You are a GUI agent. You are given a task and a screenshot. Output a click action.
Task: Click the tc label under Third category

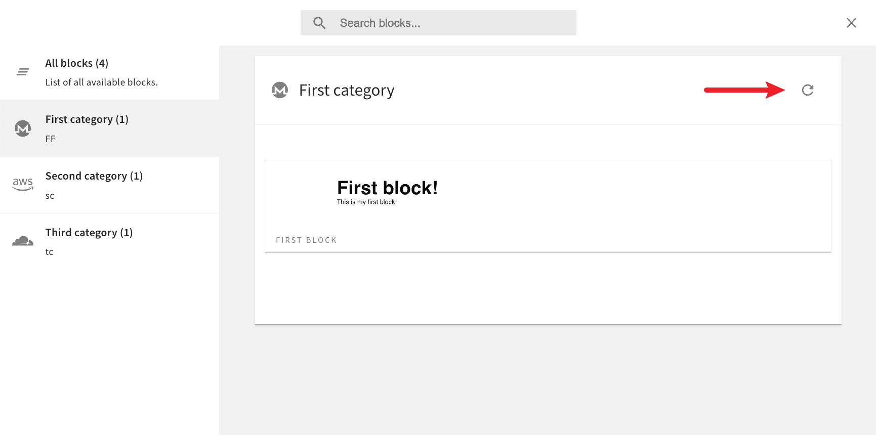[49, 251]
